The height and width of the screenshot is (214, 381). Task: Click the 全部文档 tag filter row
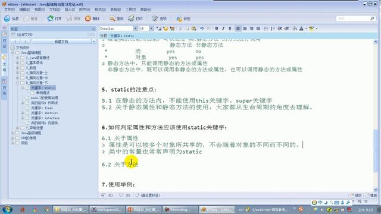click(53, 34)
